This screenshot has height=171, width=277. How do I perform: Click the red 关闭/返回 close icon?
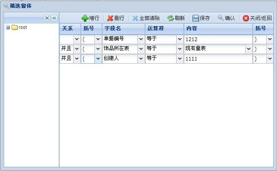click(x=246, y=18)
